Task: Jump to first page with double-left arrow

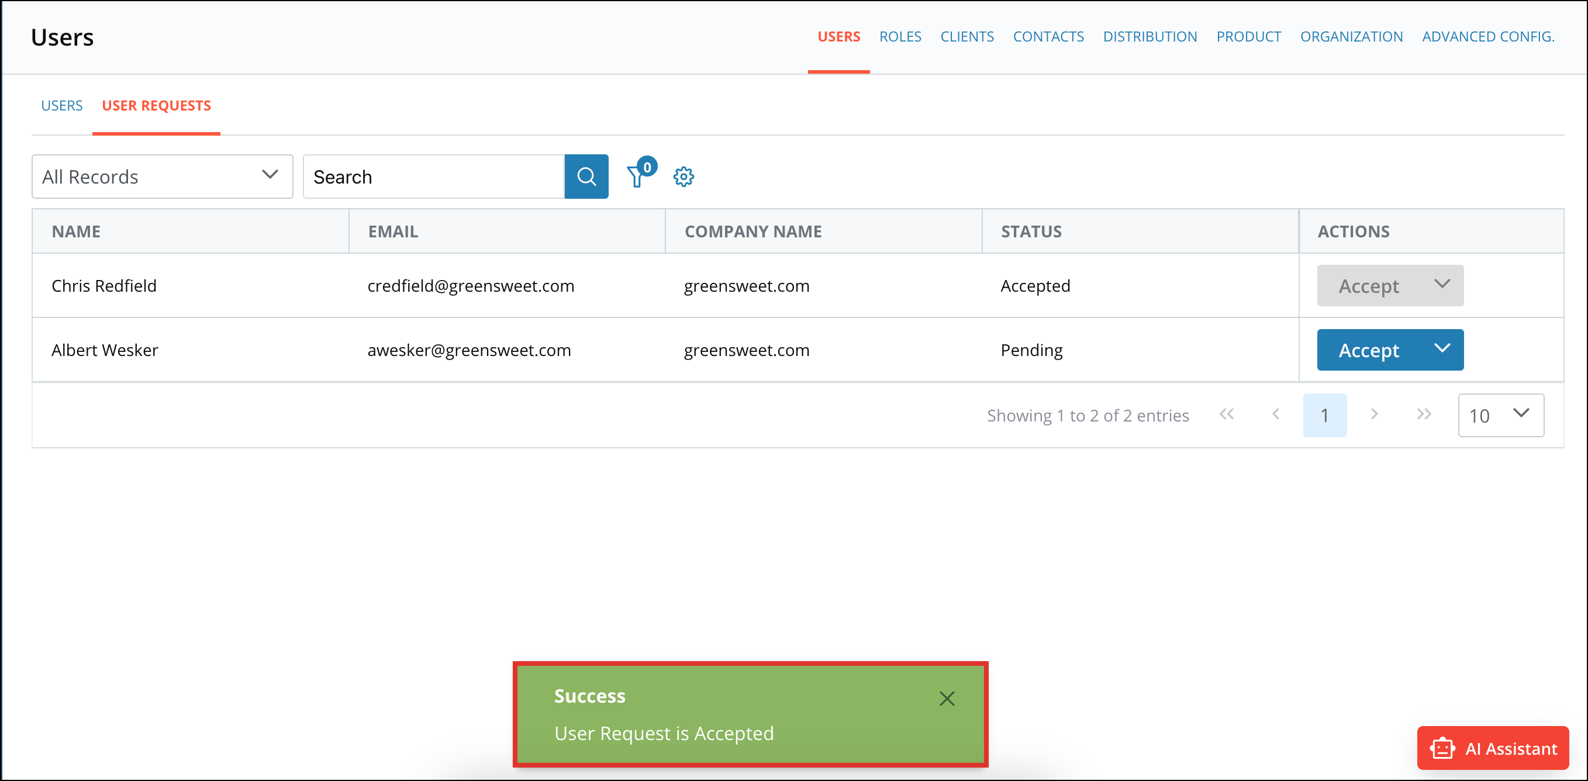Action: tap(1227, 415)
